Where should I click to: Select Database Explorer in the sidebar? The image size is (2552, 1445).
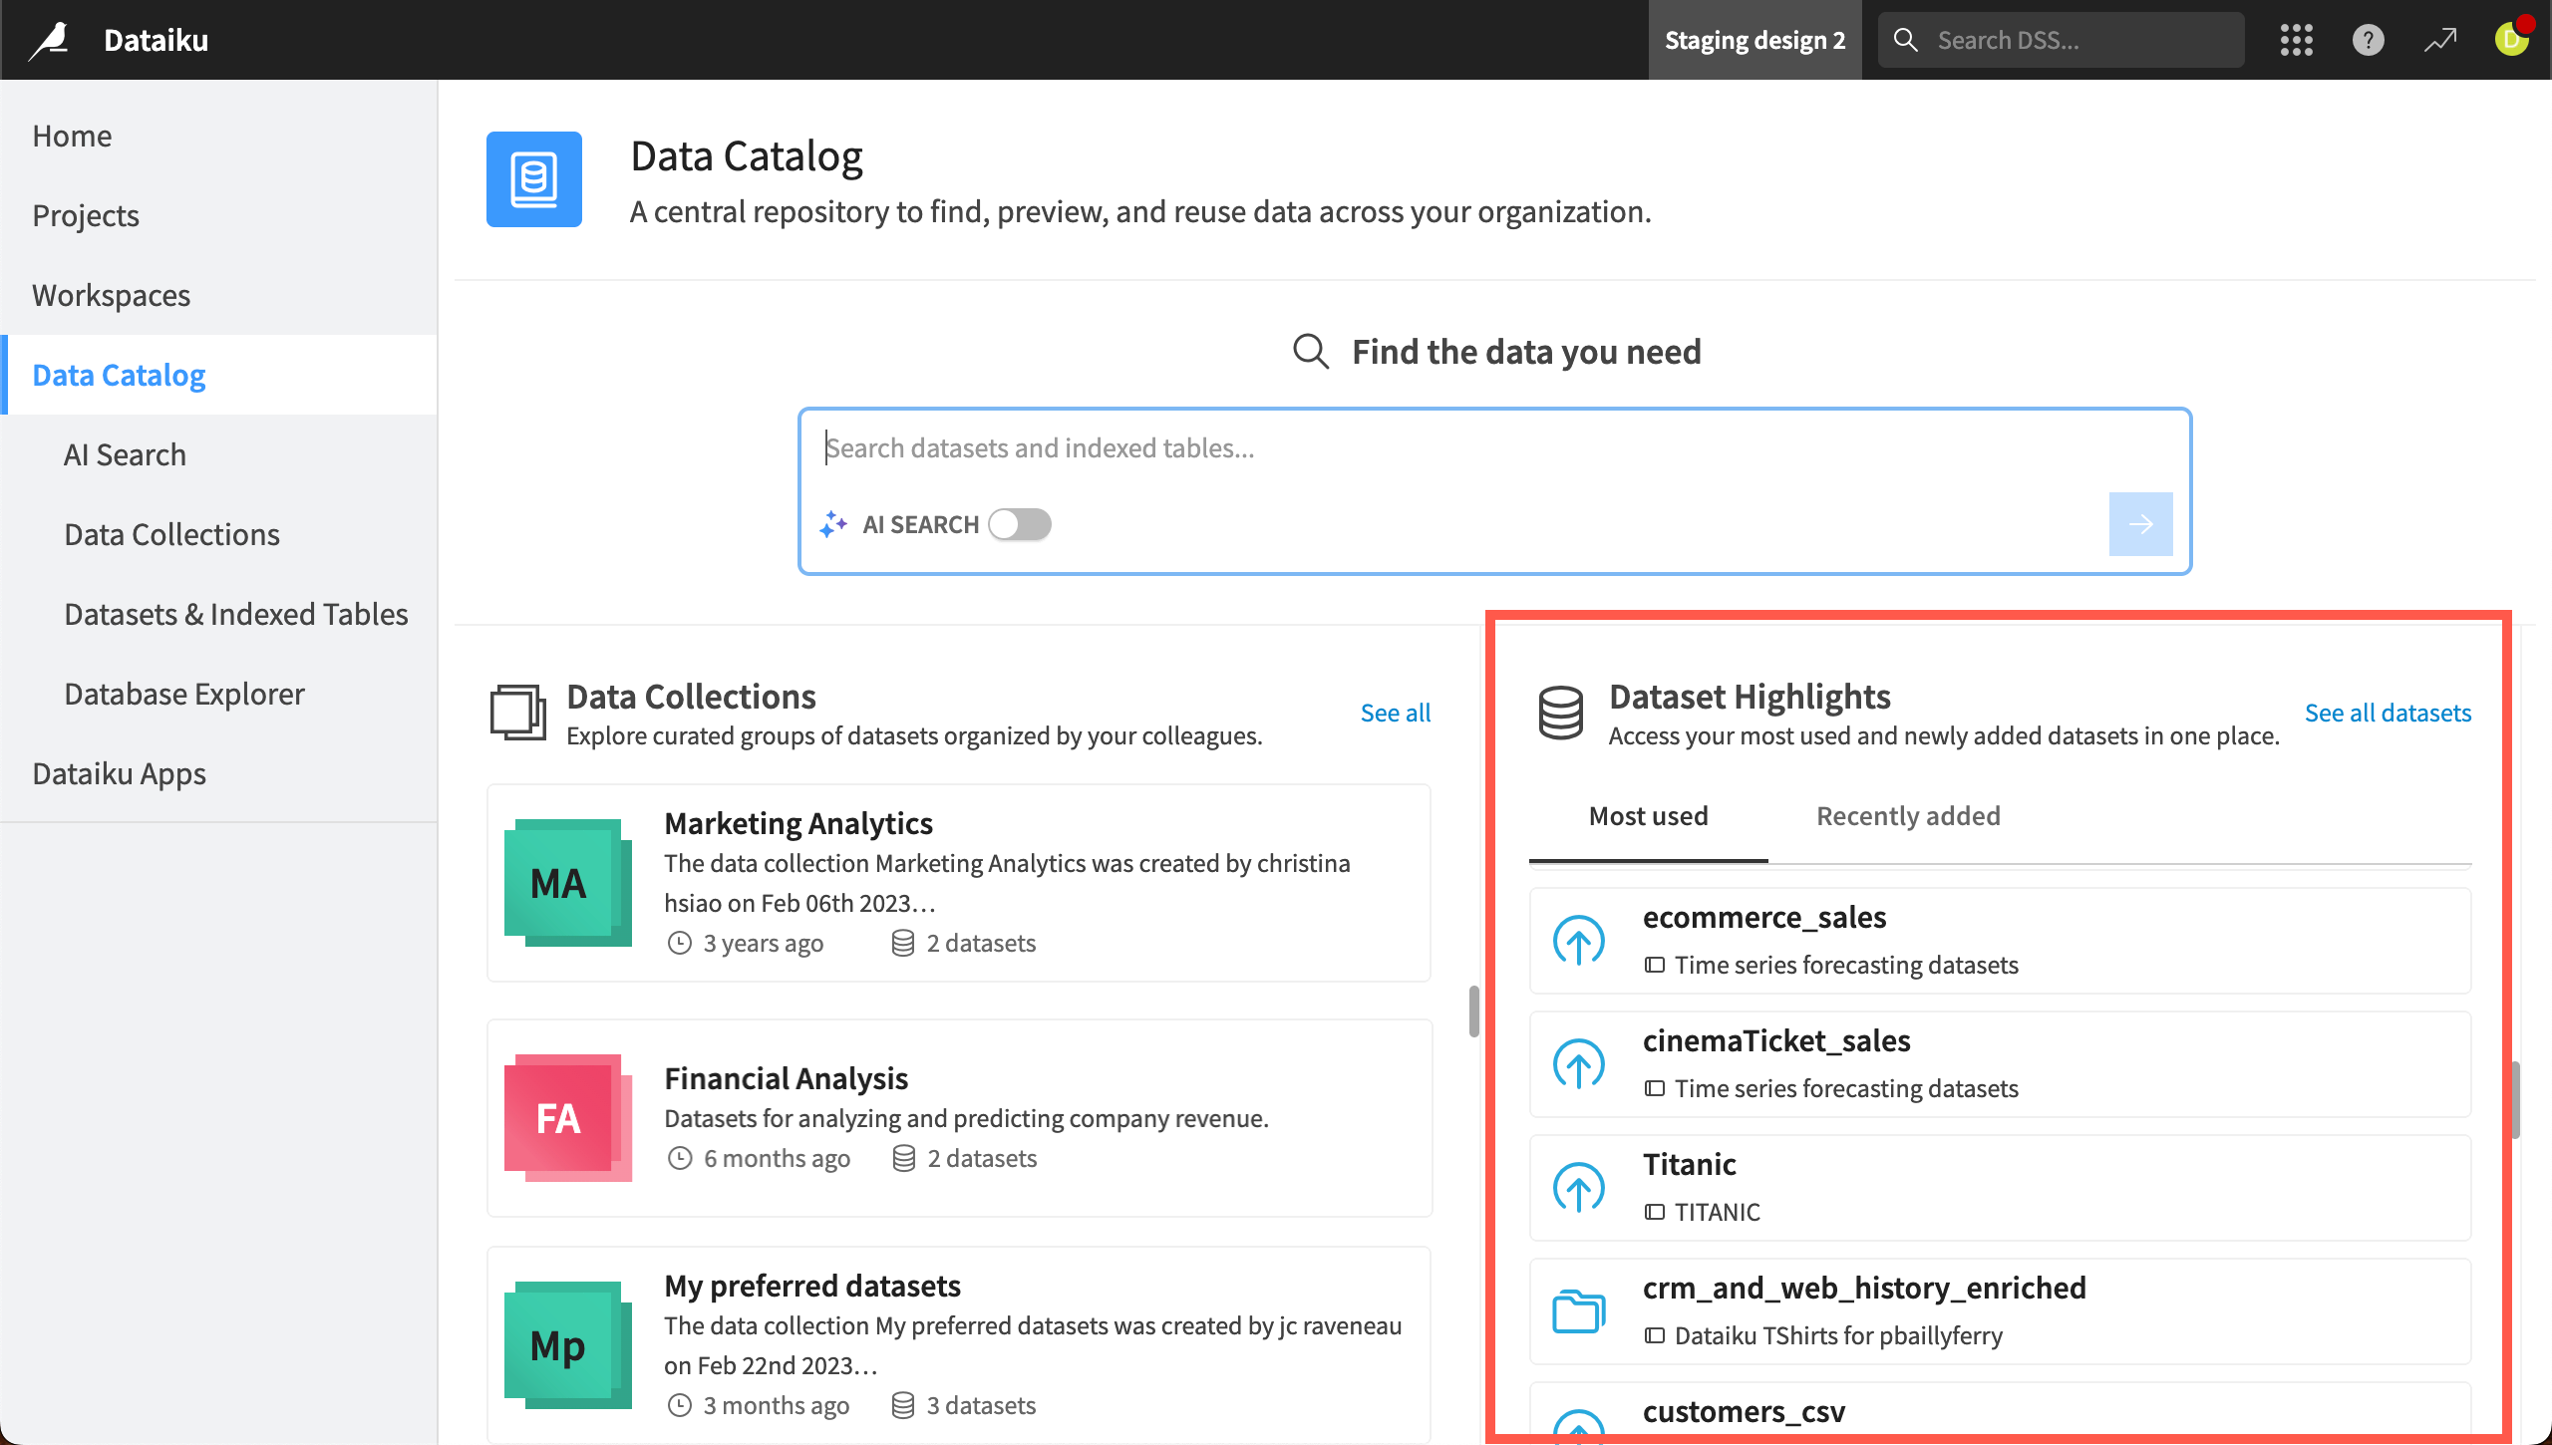tap(183, 694)
